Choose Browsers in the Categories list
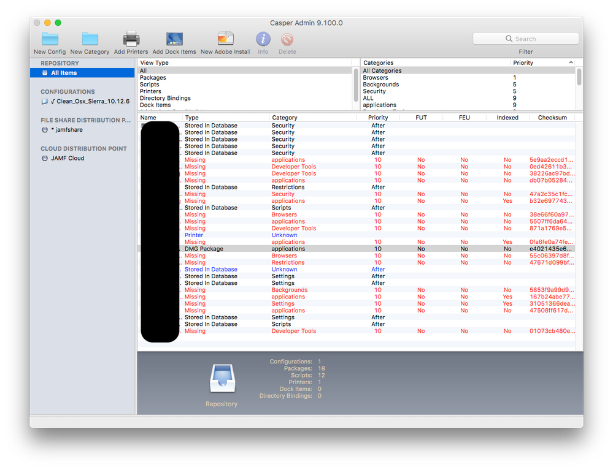The height and width of the screenshot is (470, 613). tap(468, 78)
